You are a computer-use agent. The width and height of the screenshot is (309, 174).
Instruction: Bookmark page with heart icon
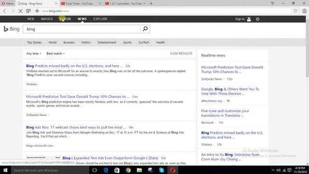point(295,11)
